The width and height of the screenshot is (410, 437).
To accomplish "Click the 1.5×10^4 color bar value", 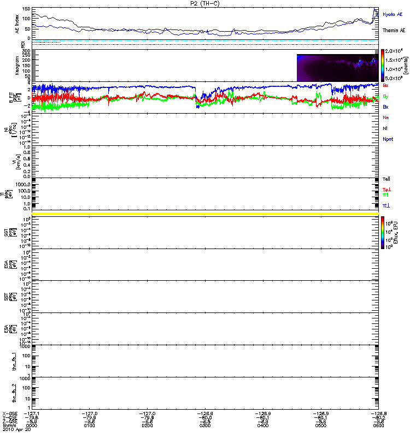I will [394, 60].
